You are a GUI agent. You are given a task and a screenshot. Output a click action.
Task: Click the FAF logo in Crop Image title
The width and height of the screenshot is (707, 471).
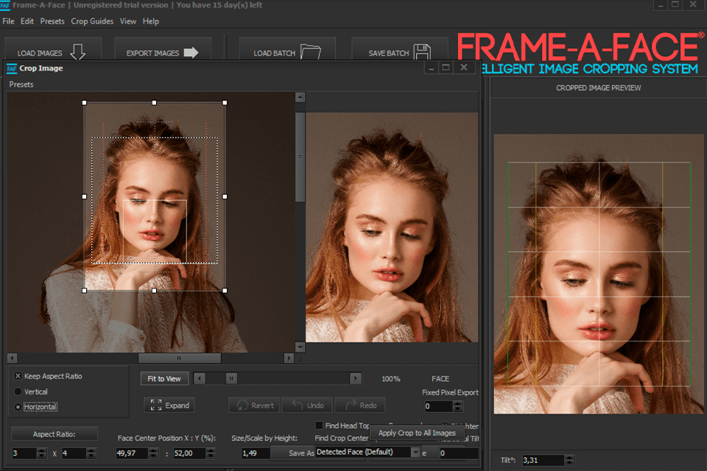pos(12,68)
